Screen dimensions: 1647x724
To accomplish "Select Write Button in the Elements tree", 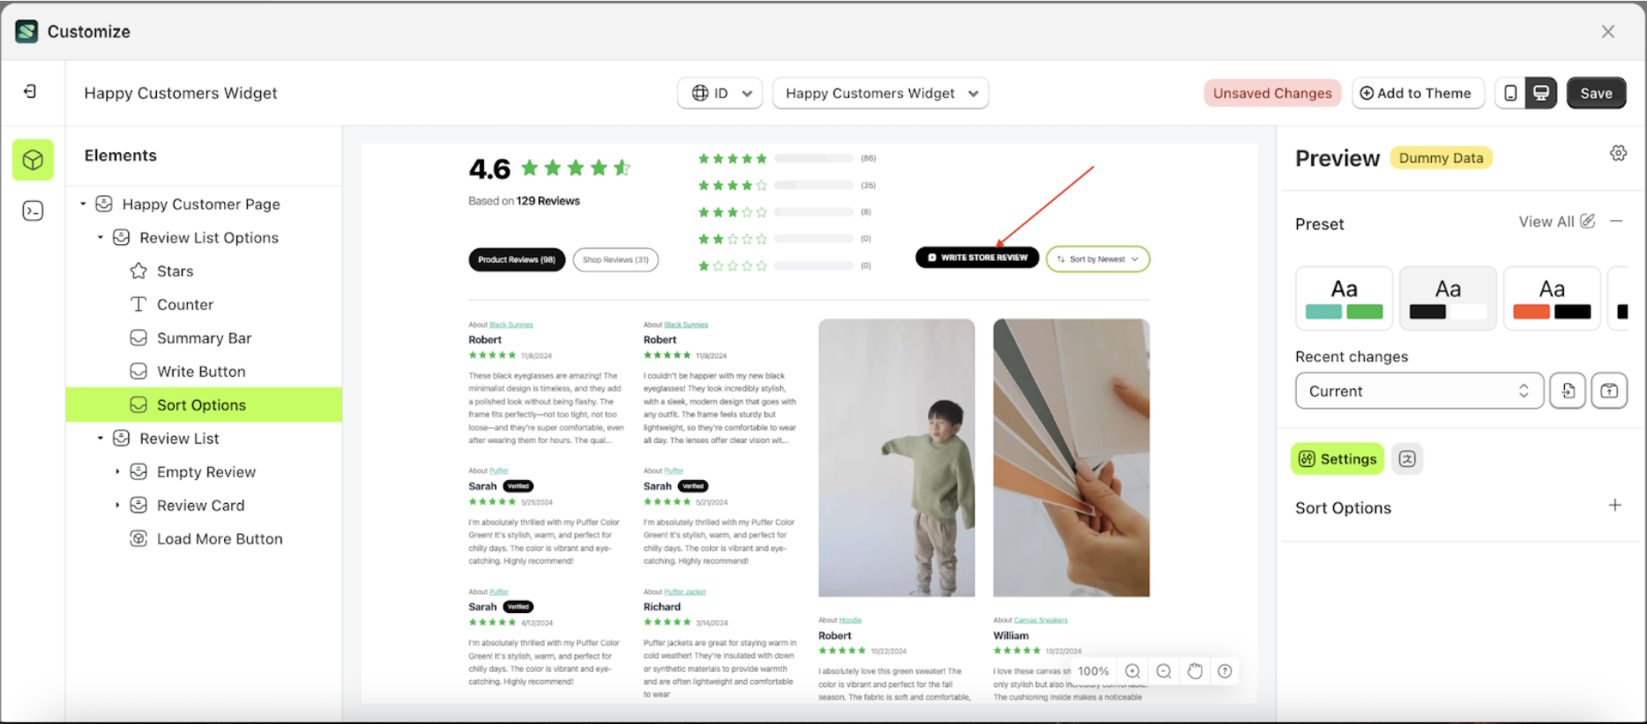I will click(201, 372).
